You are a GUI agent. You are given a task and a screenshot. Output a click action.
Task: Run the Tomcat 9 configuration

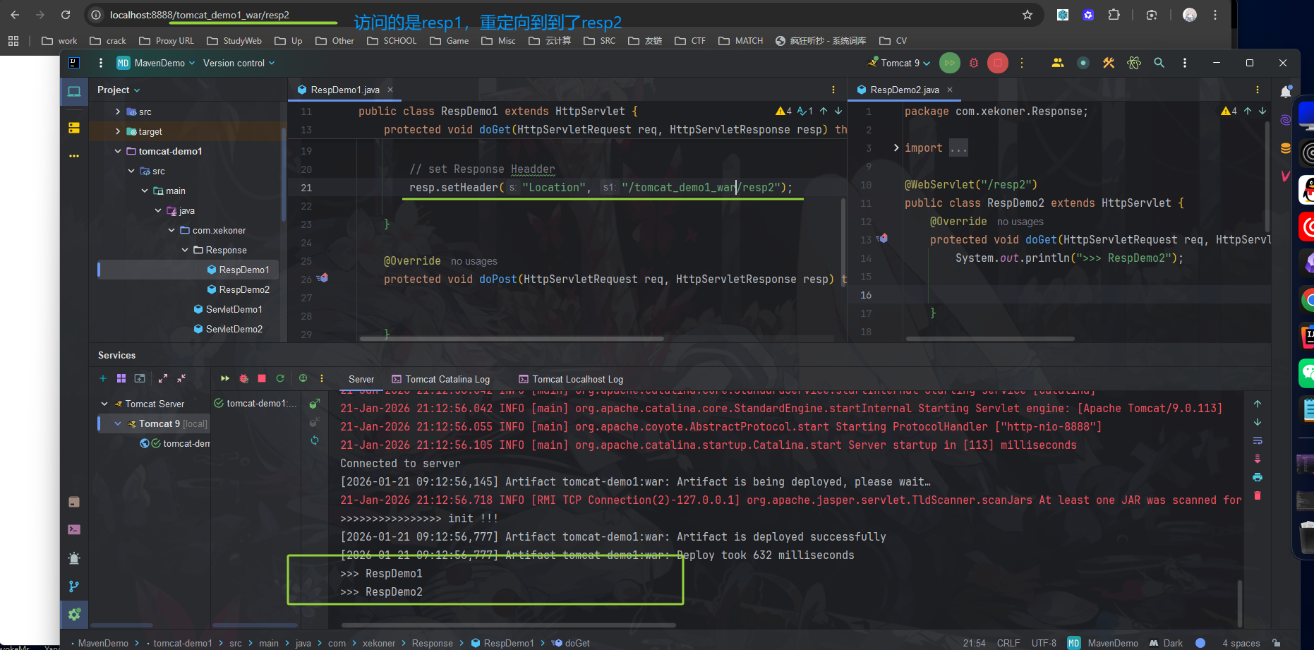point(949,63)
